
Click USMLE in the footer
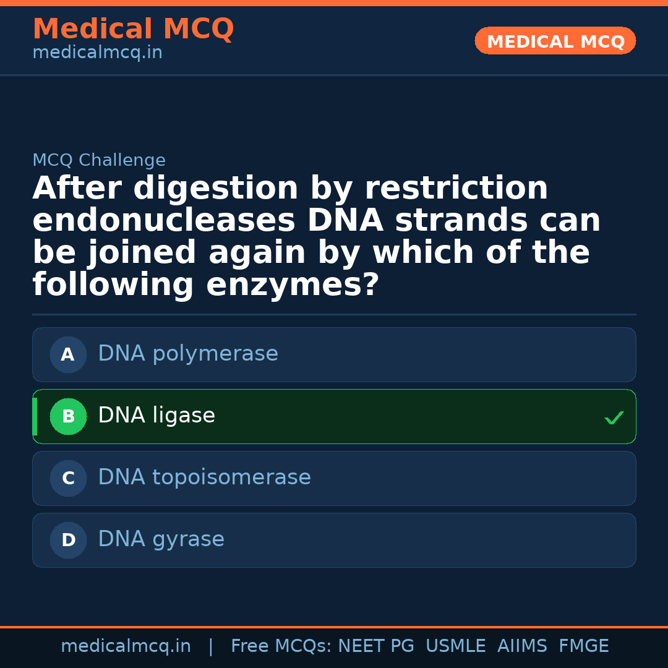(x=455, y=646)
